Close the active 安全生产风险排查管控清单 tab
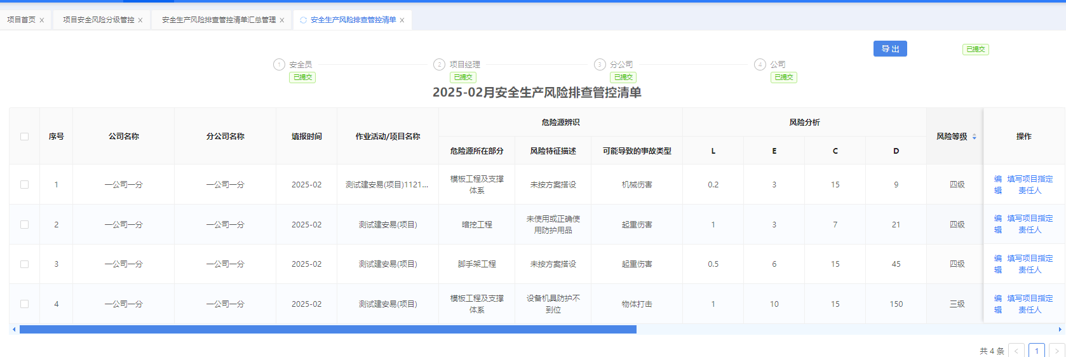Screen dimensions: 1066x357 click(402, 20)
